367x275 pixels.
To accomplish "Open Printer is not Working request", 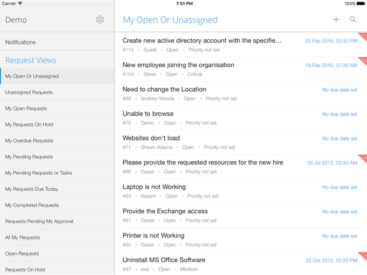I will 153,236.
